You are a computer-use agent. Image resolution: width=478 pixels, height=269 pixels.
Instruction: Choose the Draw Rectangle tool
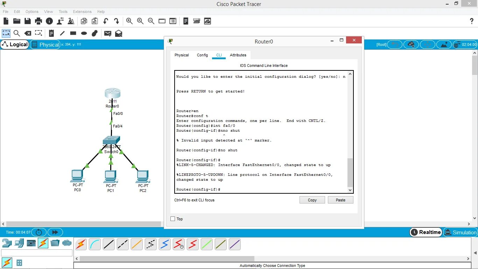(73, 33)
